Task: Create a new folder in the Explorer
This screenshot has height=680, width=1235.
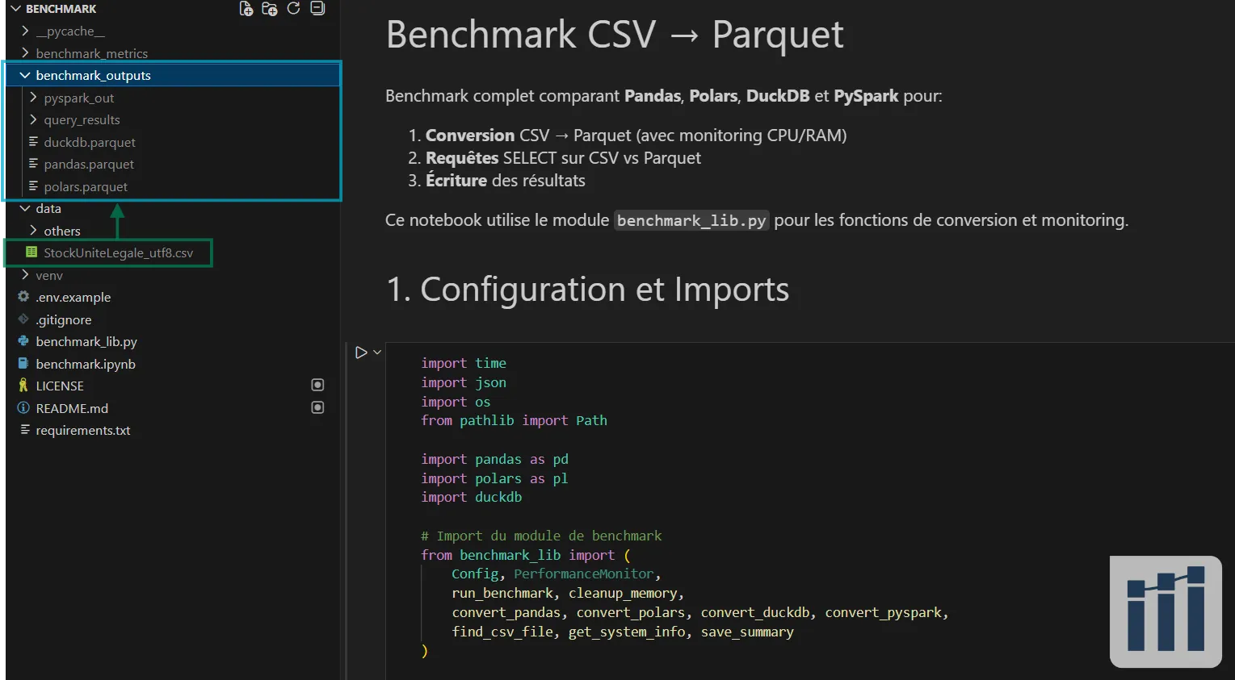Action: (269, 8)
